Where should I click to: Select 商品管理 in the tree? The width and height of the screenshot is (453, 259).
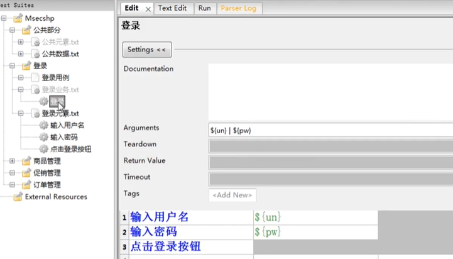[47, 161]
